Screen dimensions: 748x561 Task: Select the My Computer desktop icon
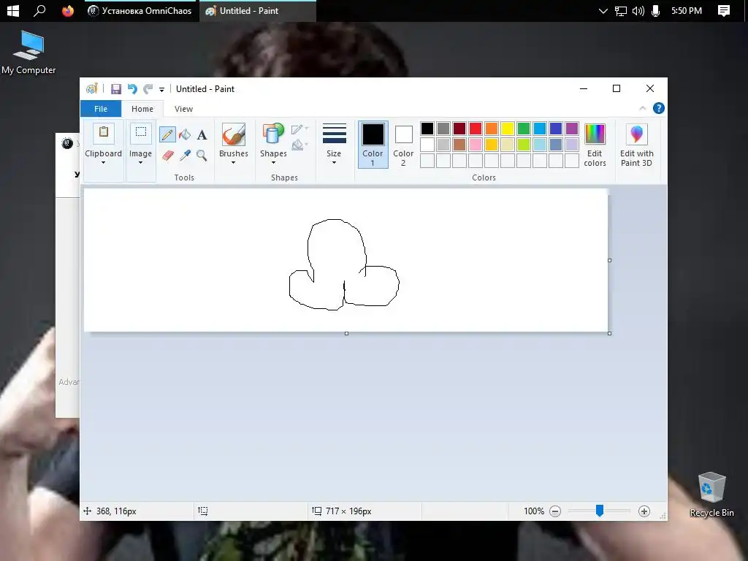pyautogui.click(x=28, y=53)
